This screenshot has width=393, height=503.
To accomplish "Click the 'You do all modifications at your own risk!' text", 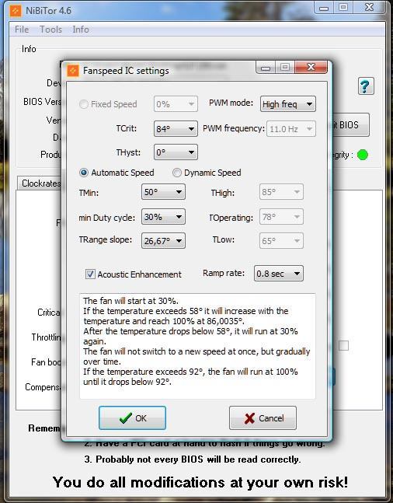I will pyautogui.click(x=200, y=482).
